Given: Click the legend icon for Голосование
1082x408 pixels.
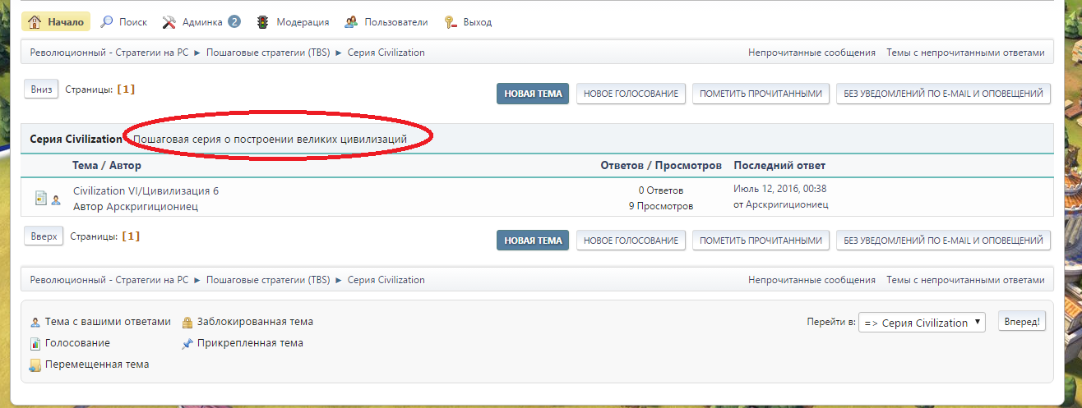Looking at the screenshot, I should pos(35,343).
